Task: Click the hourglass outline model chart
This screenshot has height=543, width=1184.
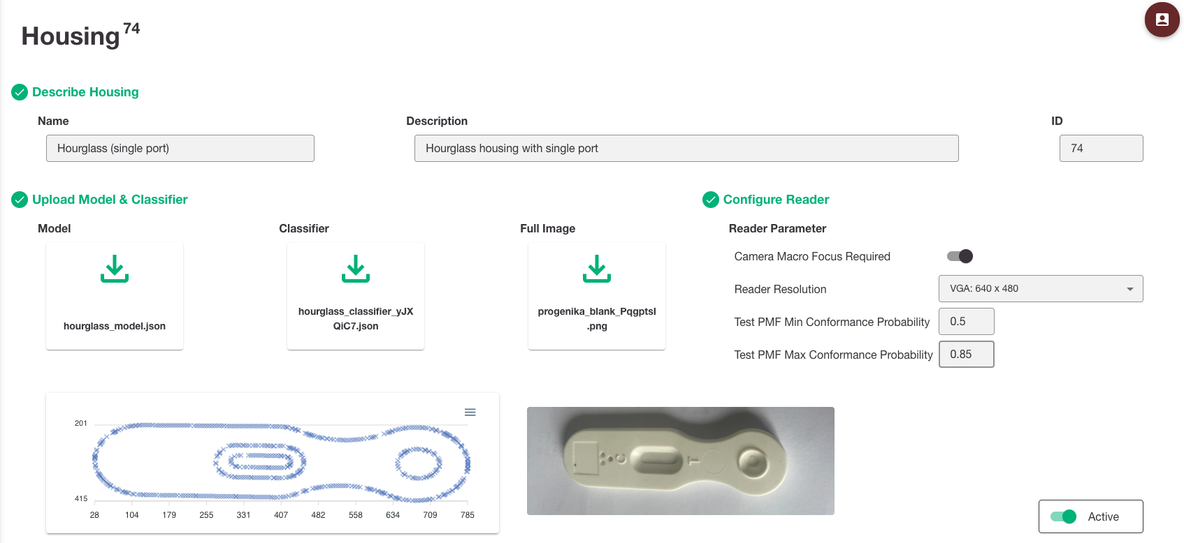Action: coord(273,463)
